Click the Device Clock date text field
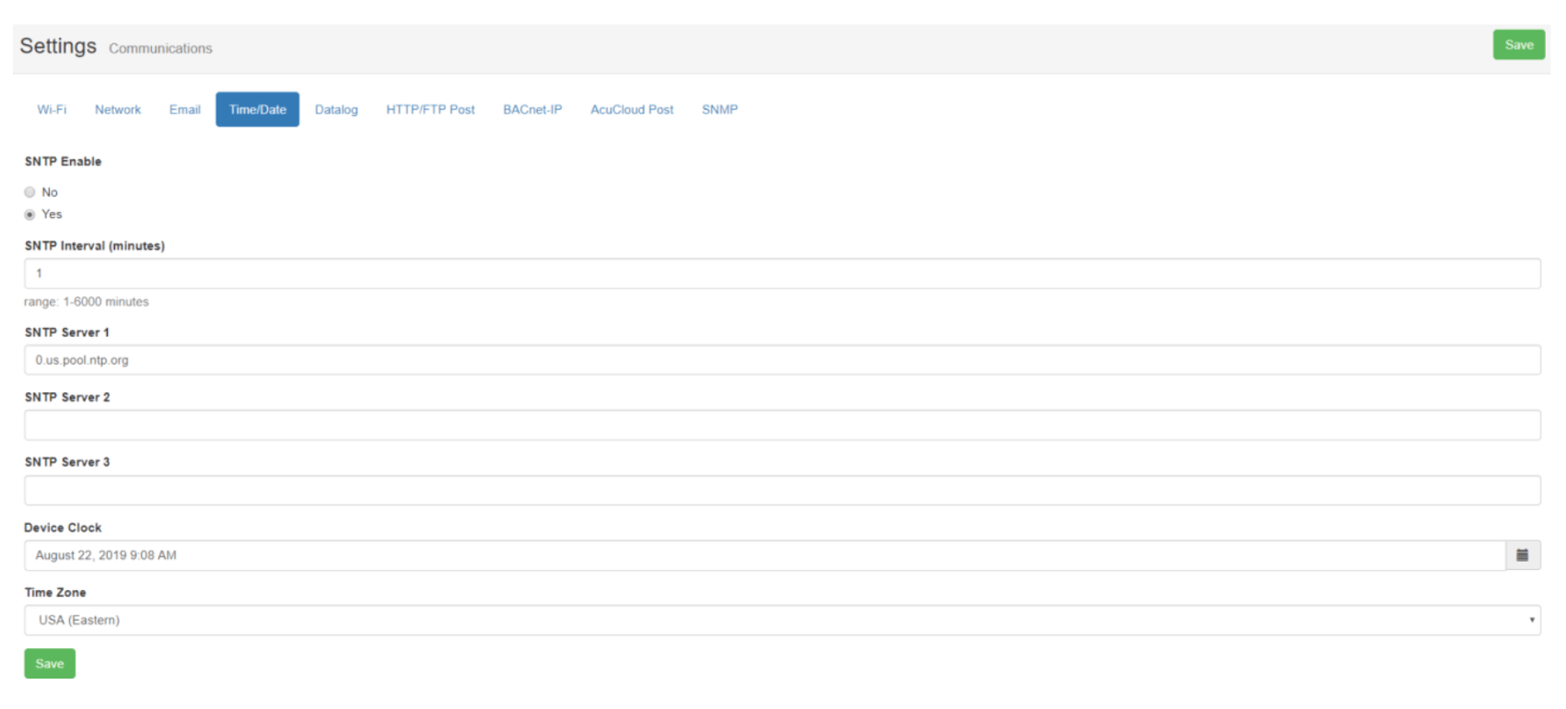The width and height of the screenshot is (1566, 709). (x=765, y=555)
